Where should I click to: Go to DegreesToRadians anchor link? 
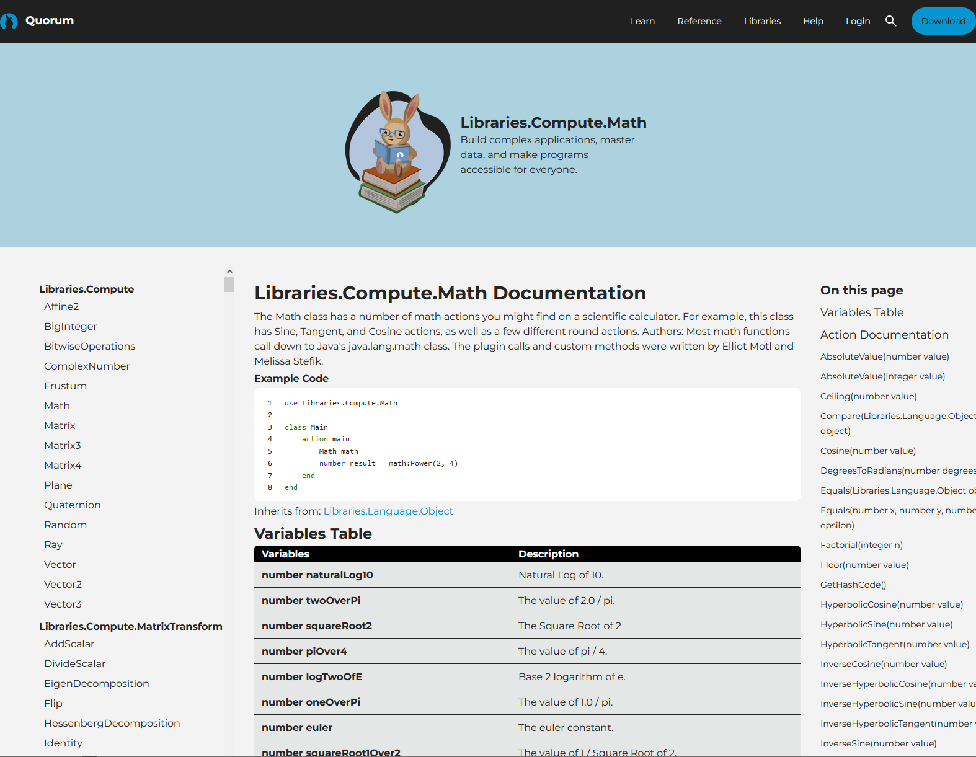pyautogui.click(x=898, y=471)
